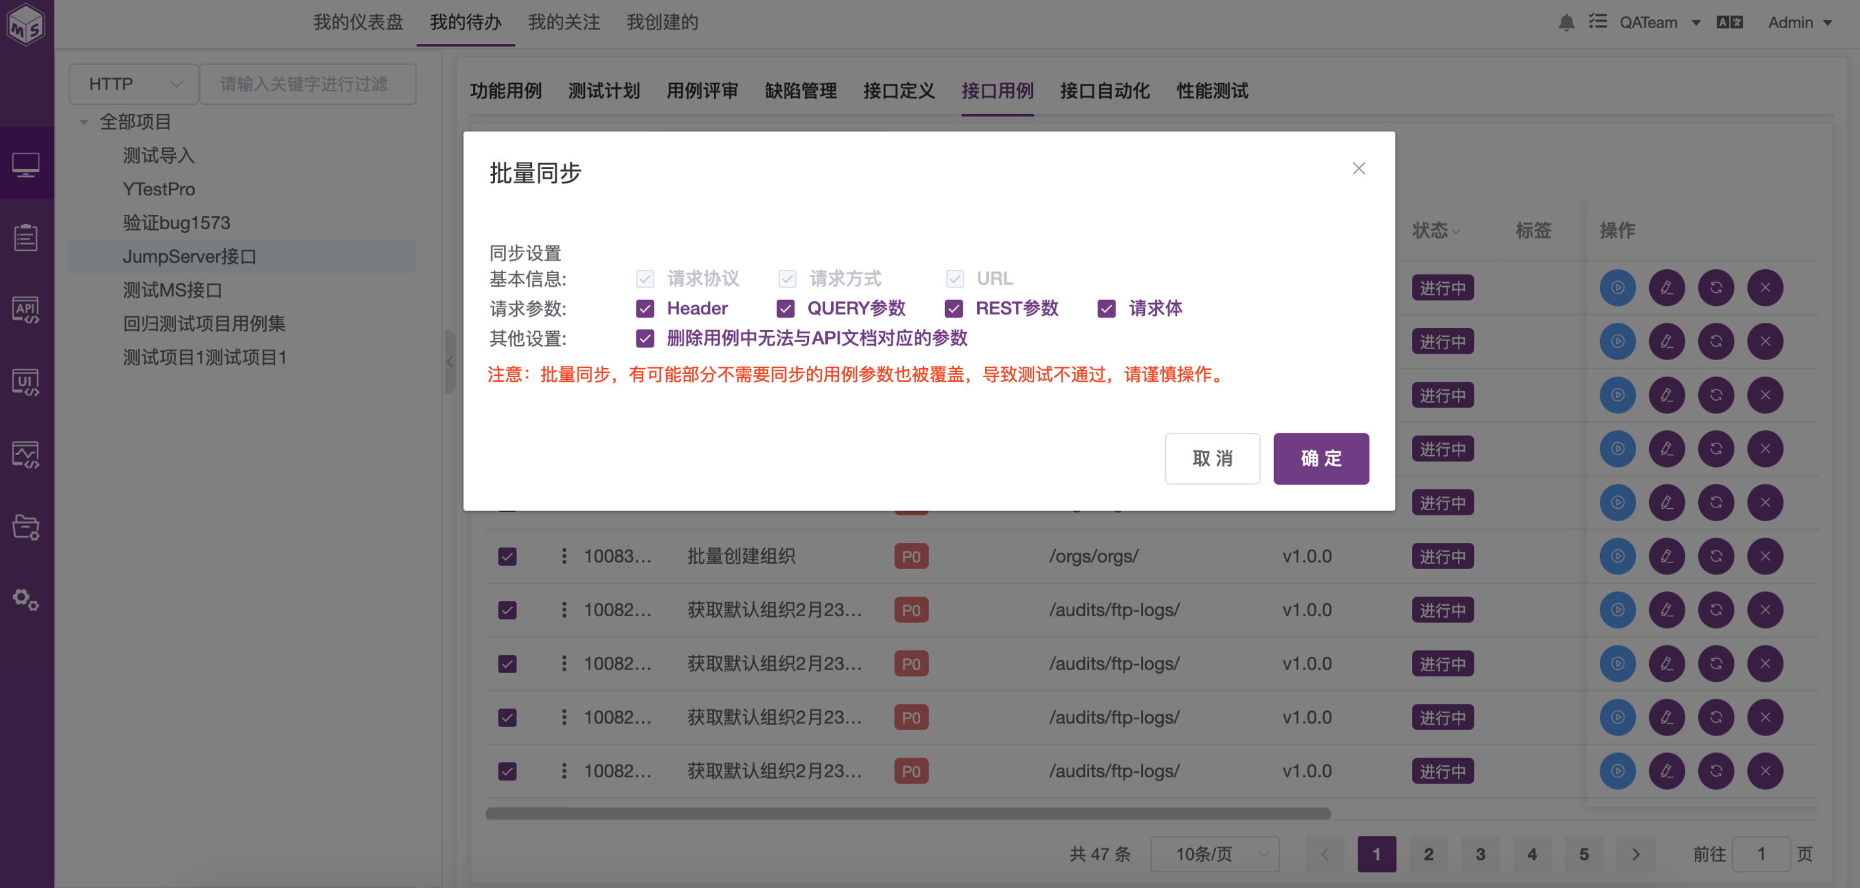Confirm batch sync with 确定 button
This screenshot has width=1860, height=888.
[x=1320, y=458]
